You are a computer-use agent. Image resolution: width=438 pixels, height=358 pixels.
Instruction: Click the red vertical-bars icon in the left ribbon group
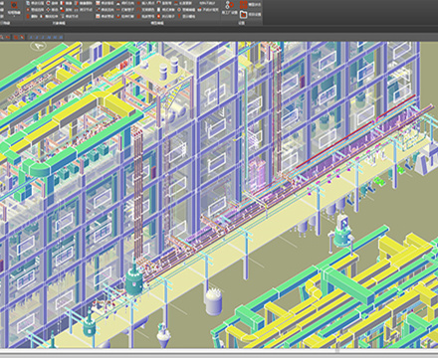pos(76,10)
